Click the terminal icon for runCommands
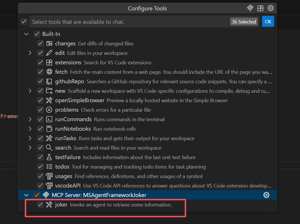The width and height of the screenshot is (300, 224). click(x=49, y=119)
